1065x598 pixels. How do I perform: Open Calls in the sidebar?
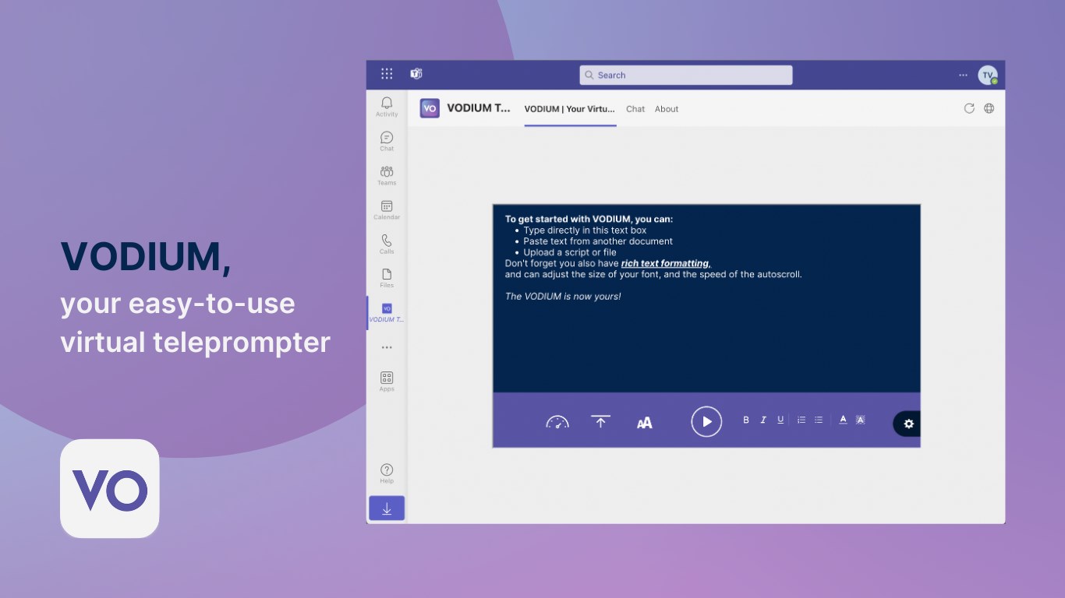387,244
